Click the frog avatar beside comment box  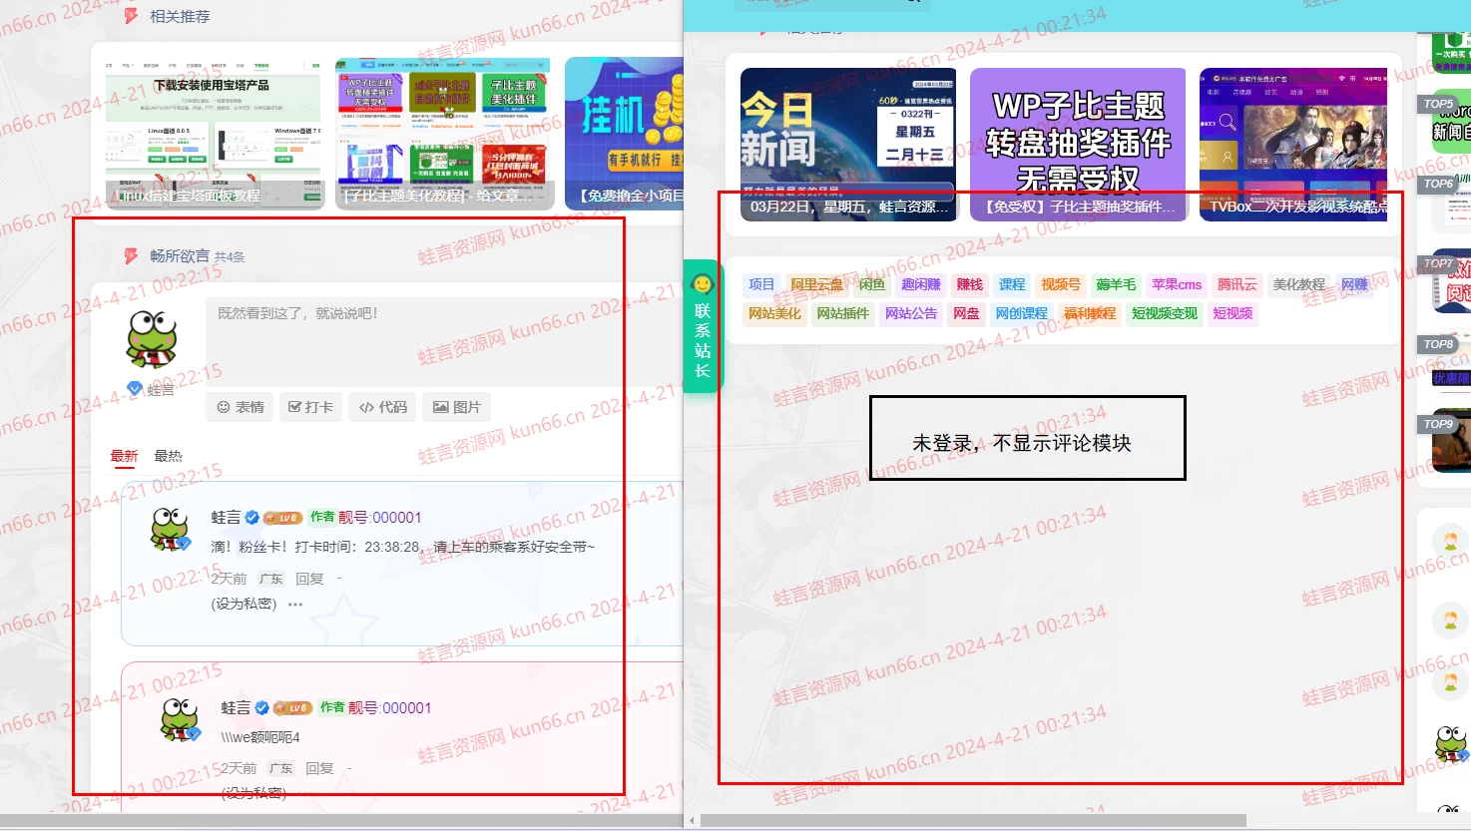tap(152, 338)
